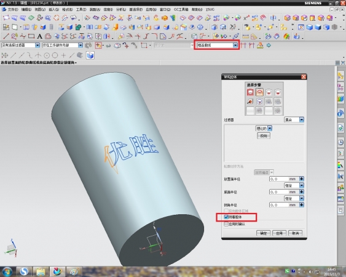346x277 pixels.
Task: Open the 视图 (View) menu
Action: 40,9
